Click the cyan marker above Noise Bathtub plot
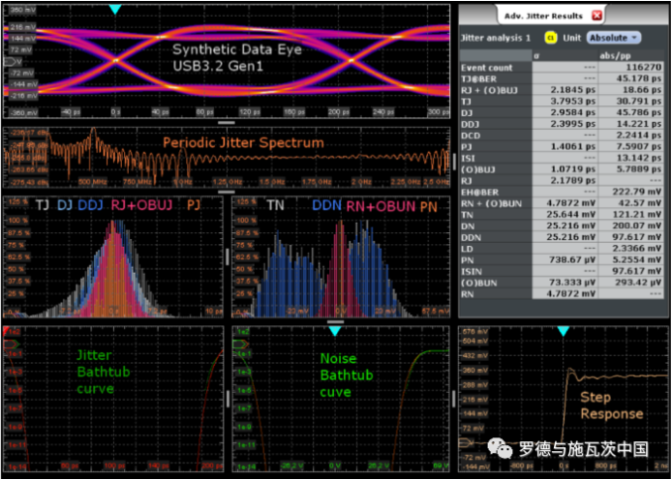Image resolution: width=671 pixels, height=480 pixels. (x=334, y=332)
